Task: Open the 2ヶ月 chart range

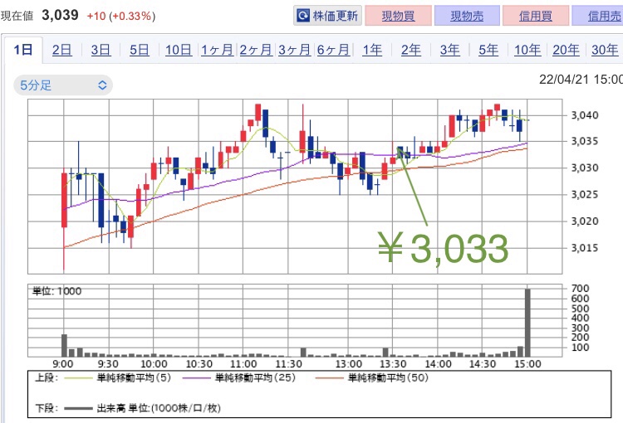Action: click(x=256, y=50)
